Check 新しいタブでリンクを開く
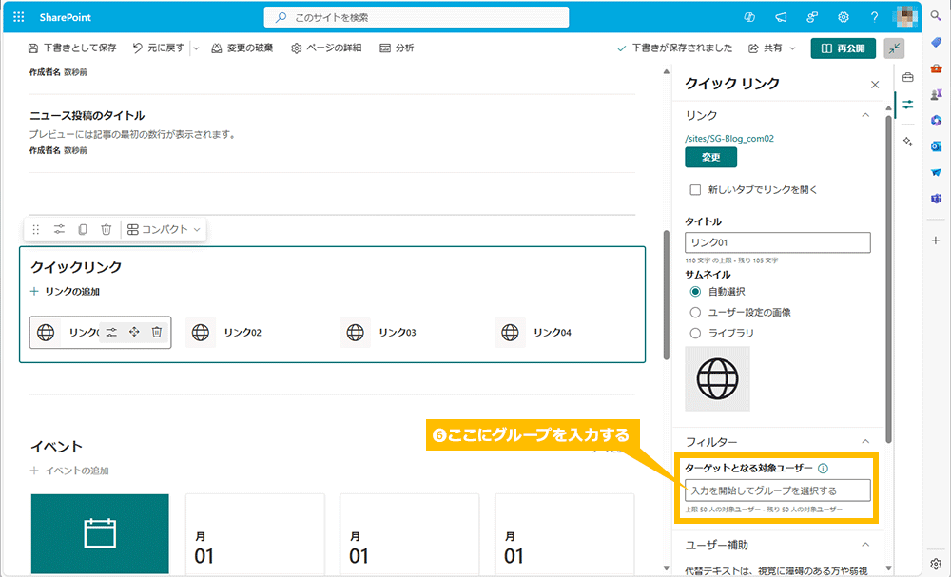 tap(695, 190)
